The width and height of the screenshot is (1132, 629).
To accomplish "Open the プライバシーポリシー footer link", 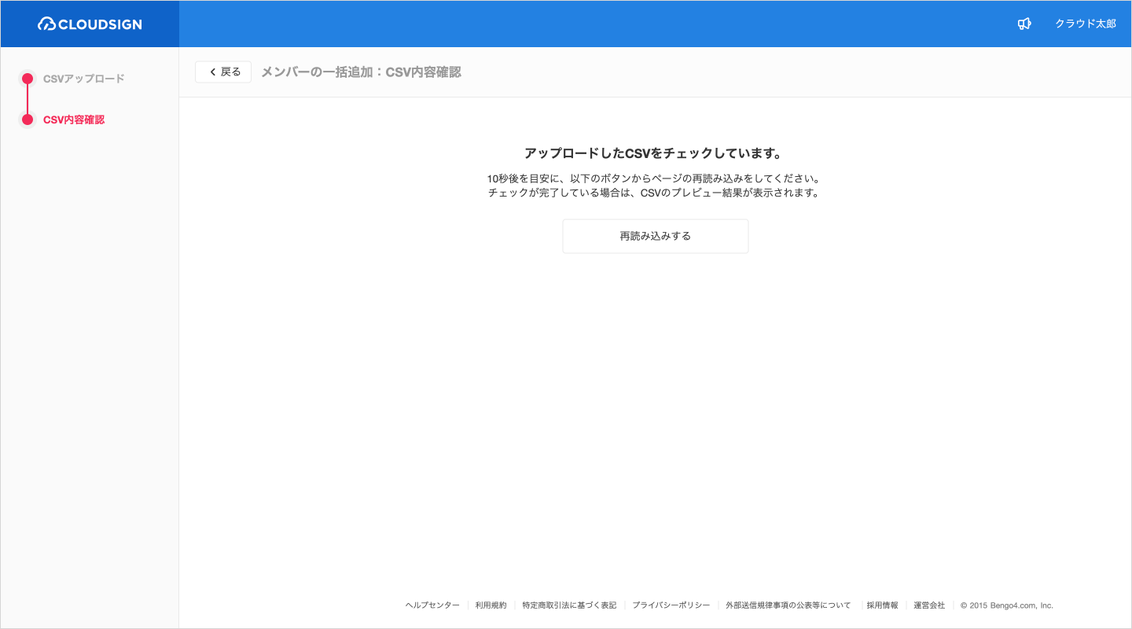I will click(x=671, y=605).
